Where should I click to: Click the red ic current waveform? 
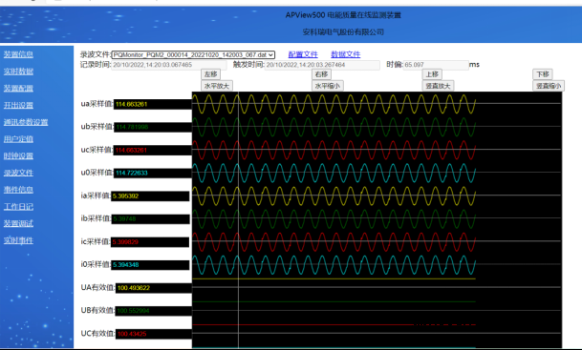[334, 242]
